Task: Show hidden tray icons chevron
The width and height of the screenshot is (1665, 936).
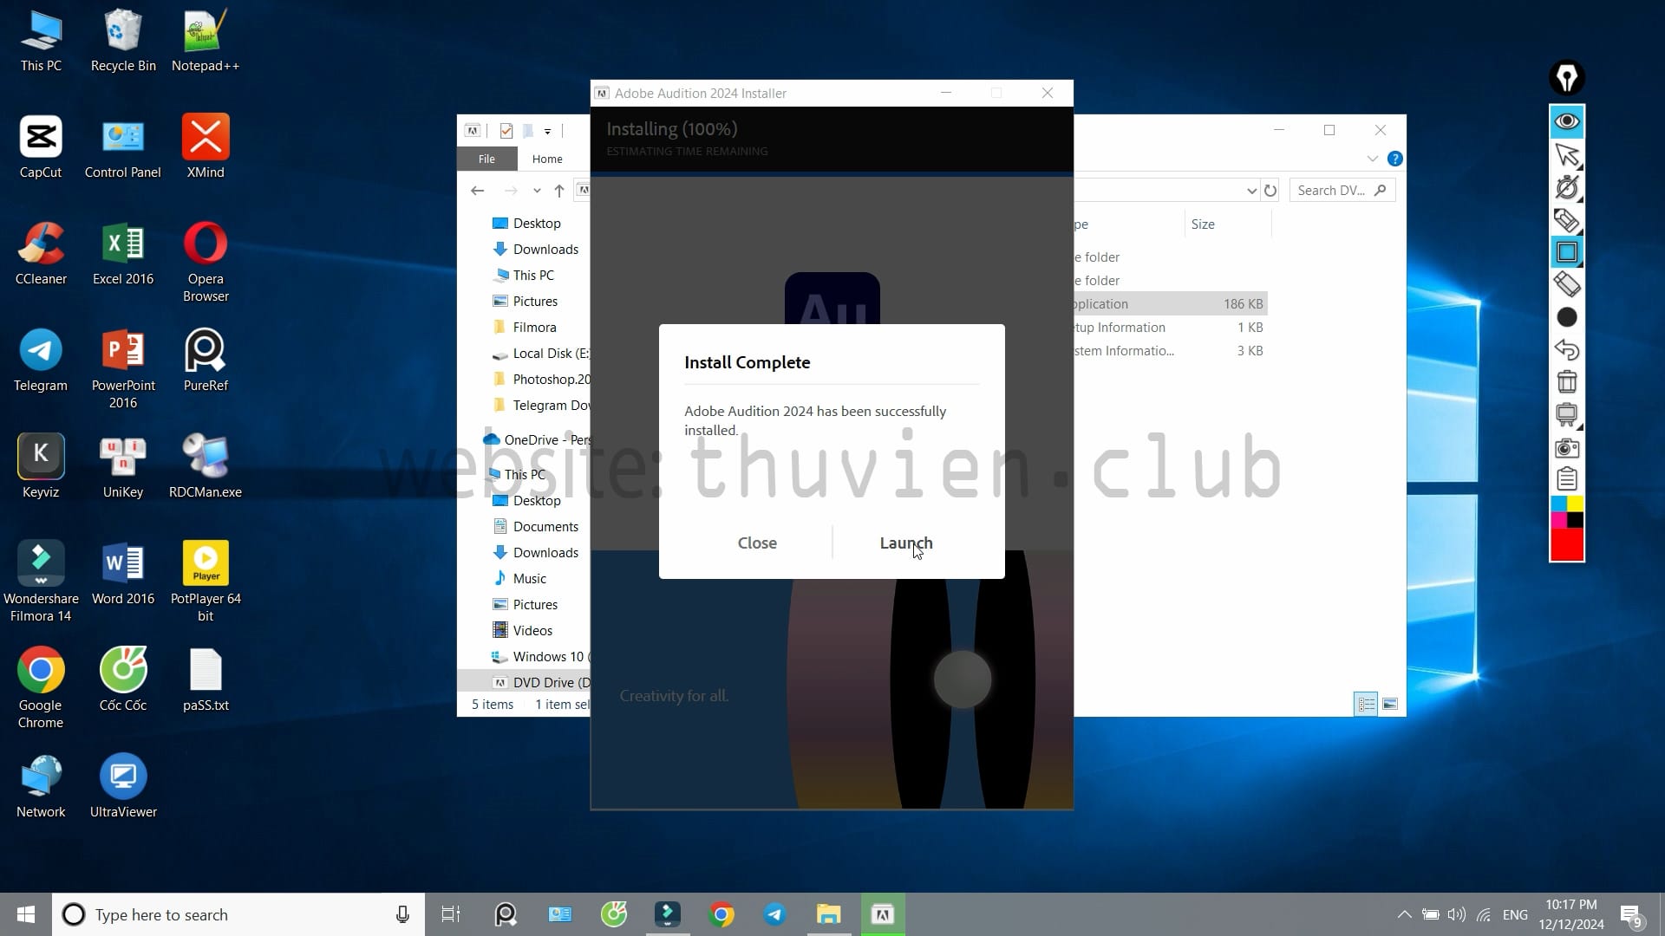Action: tap(1404, 914)
